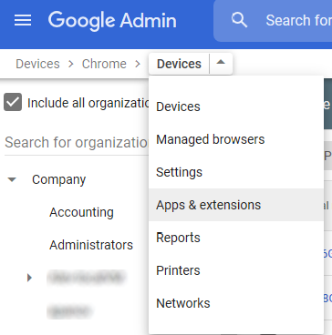This screenshot has height=335, width=332.
Task: Expand the blurred organizational unit below Administrators
Action: [29, 278]
